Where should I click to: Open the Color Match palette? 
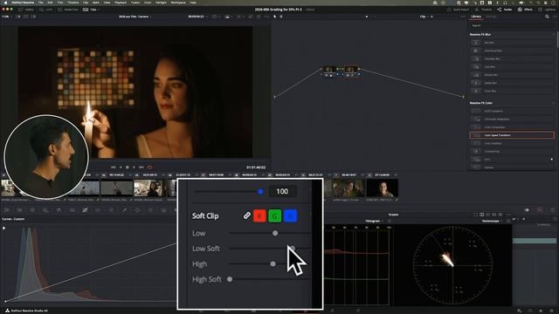(19, 210)
